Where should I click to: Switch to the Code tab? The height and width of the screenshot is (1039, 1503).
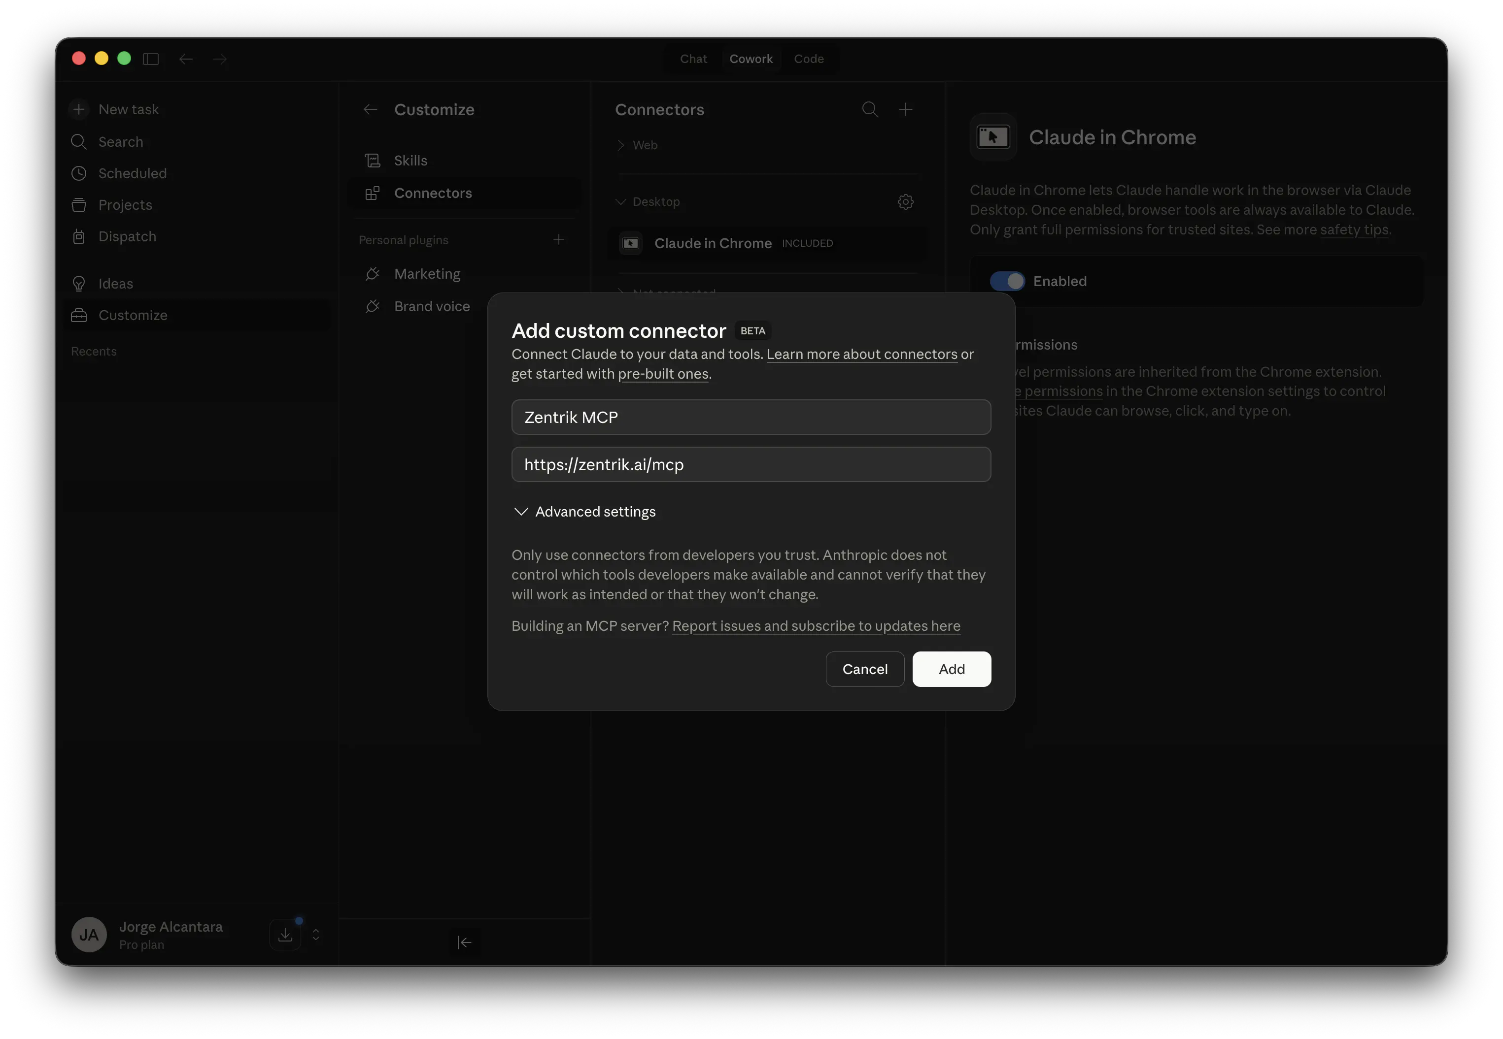coord(809,58)
